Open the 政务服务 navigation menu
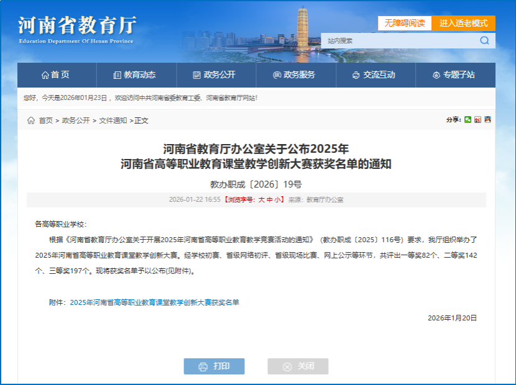 [x=295, y=75]
